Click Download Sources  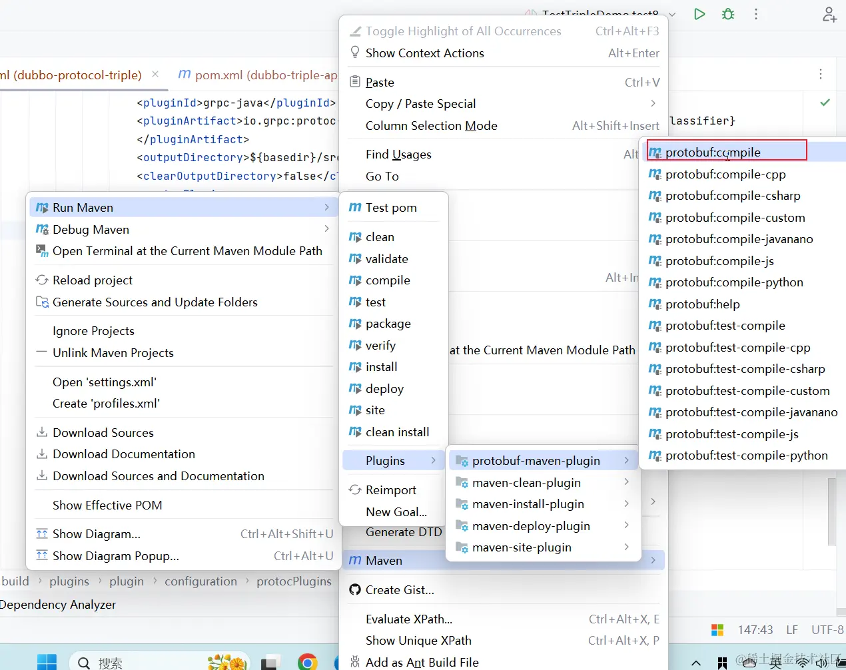183,433
